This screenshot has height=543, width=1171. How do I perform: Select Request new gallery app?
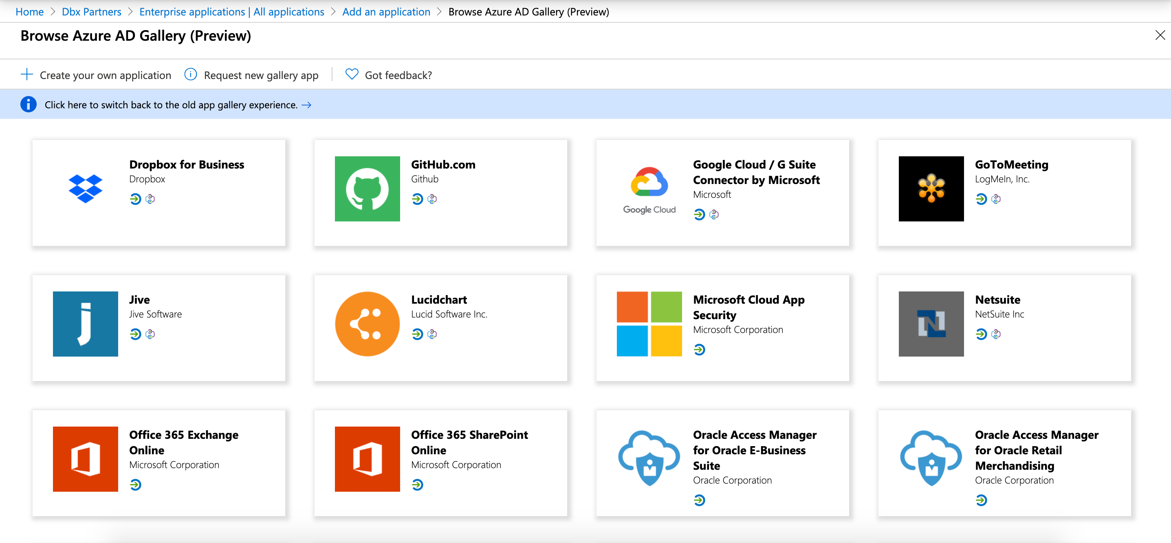(x=261, y=75)
